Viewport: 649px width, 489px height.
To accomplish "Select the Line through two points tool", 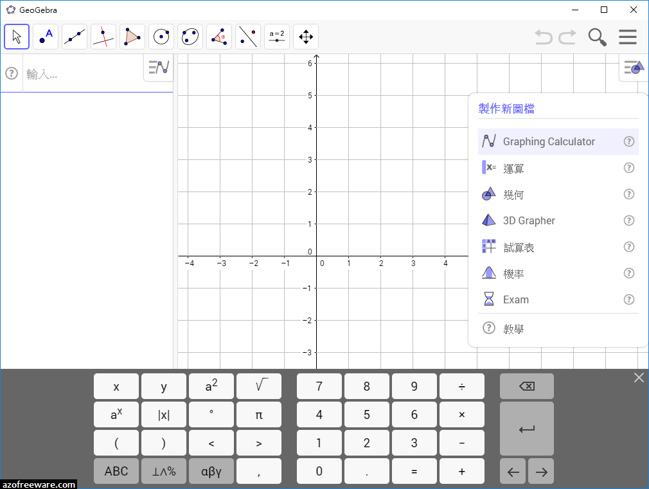I will click(x=75, y=37).
